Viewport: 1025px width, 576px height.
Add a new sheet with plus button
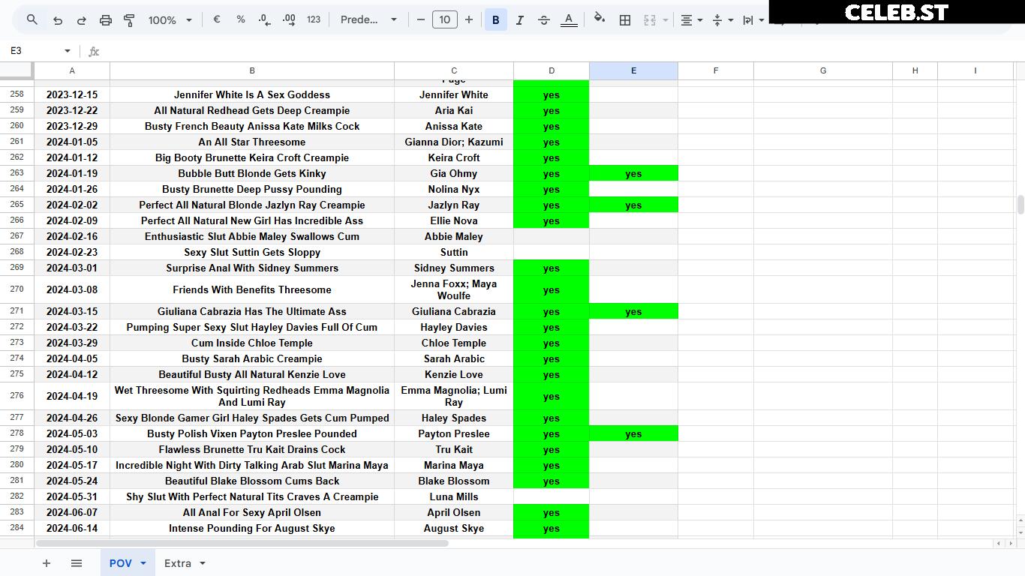click(x=47, y=563)
